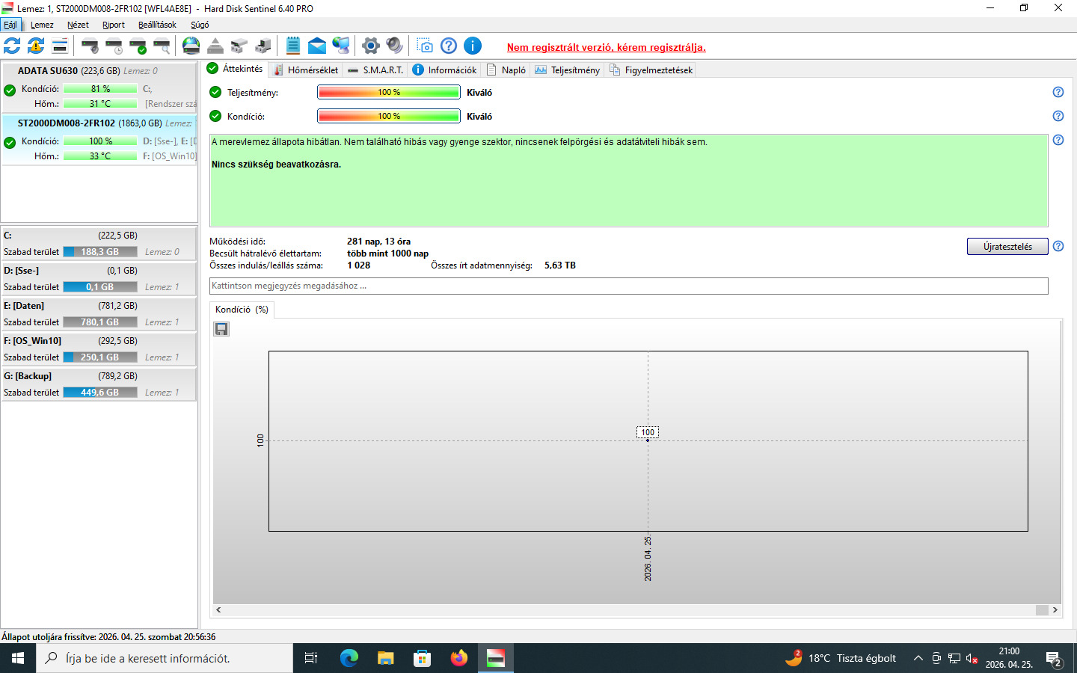Click the globe over disk icon

[x=191, y=46]
